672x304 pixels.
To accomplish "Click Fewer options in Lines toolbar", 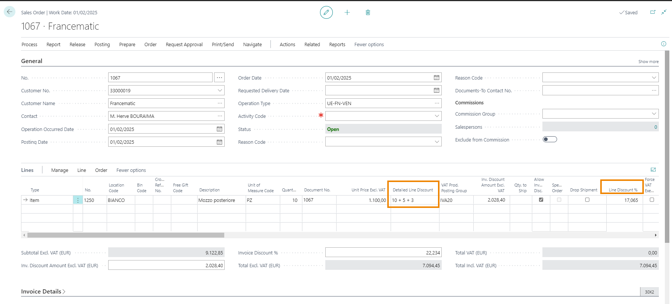I will (x=131, y=170).
